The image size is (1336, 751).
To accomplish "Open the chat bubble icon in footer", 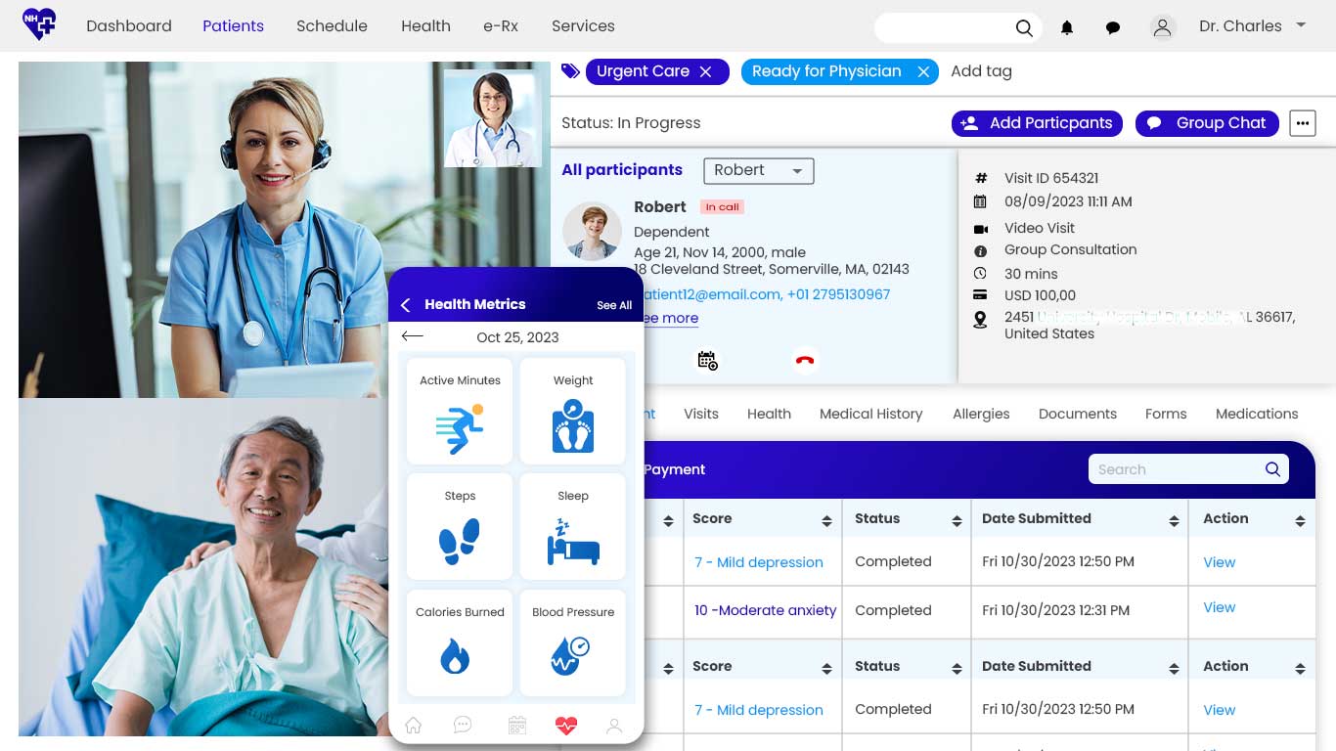I will 462,725.
